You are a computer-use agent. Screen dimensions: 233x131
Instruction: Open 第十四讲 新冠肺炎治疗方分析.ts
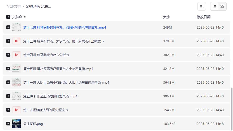pyautogui.click(x=46, y=55)
